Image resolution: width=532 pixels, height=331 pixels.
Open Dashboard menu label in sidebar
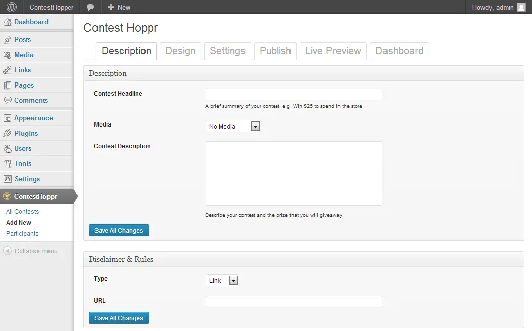point(31,22)
